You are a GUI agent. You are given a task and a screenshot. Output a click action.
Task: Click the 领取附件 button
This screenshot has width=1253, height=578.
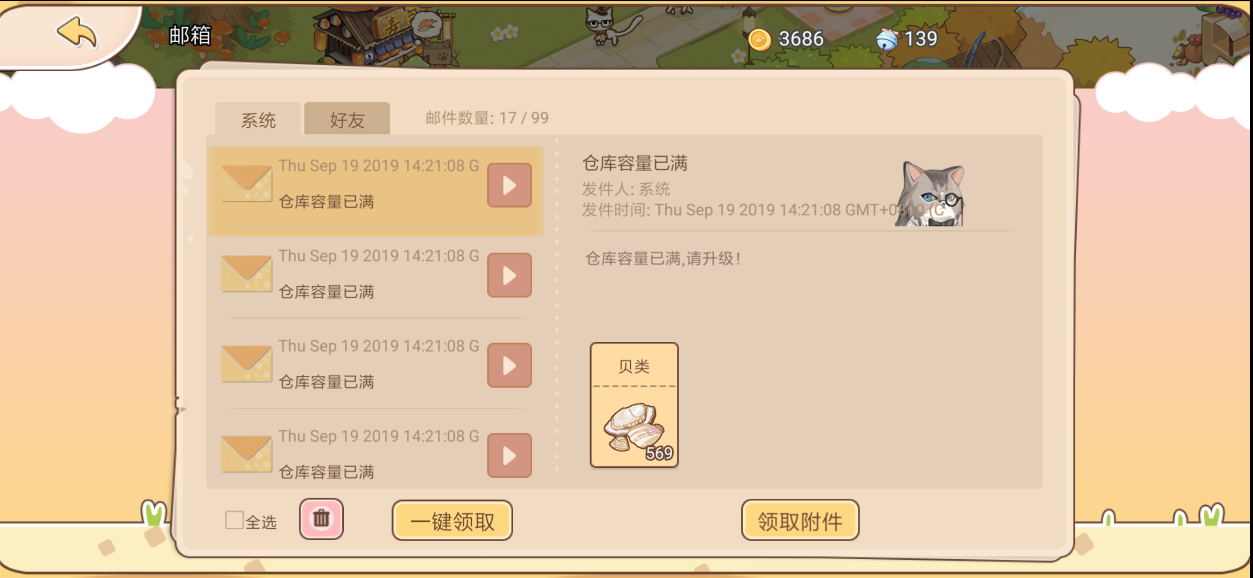[800, 521]
